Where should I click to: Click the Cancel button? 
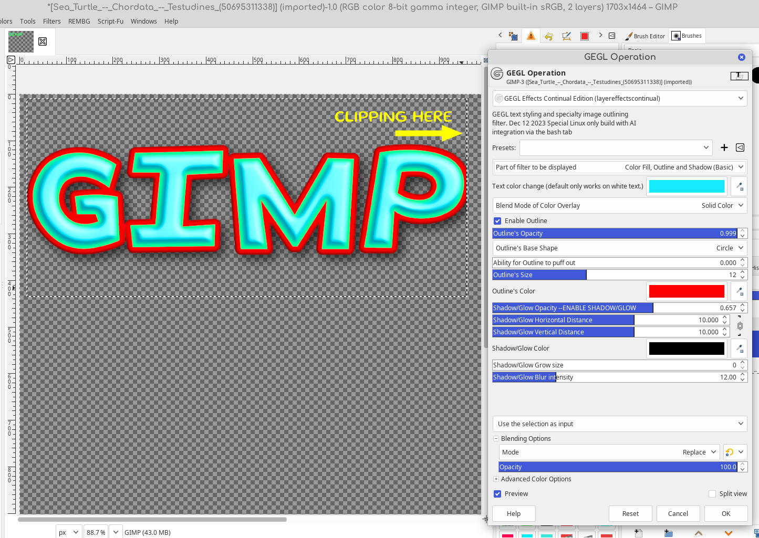678,514
